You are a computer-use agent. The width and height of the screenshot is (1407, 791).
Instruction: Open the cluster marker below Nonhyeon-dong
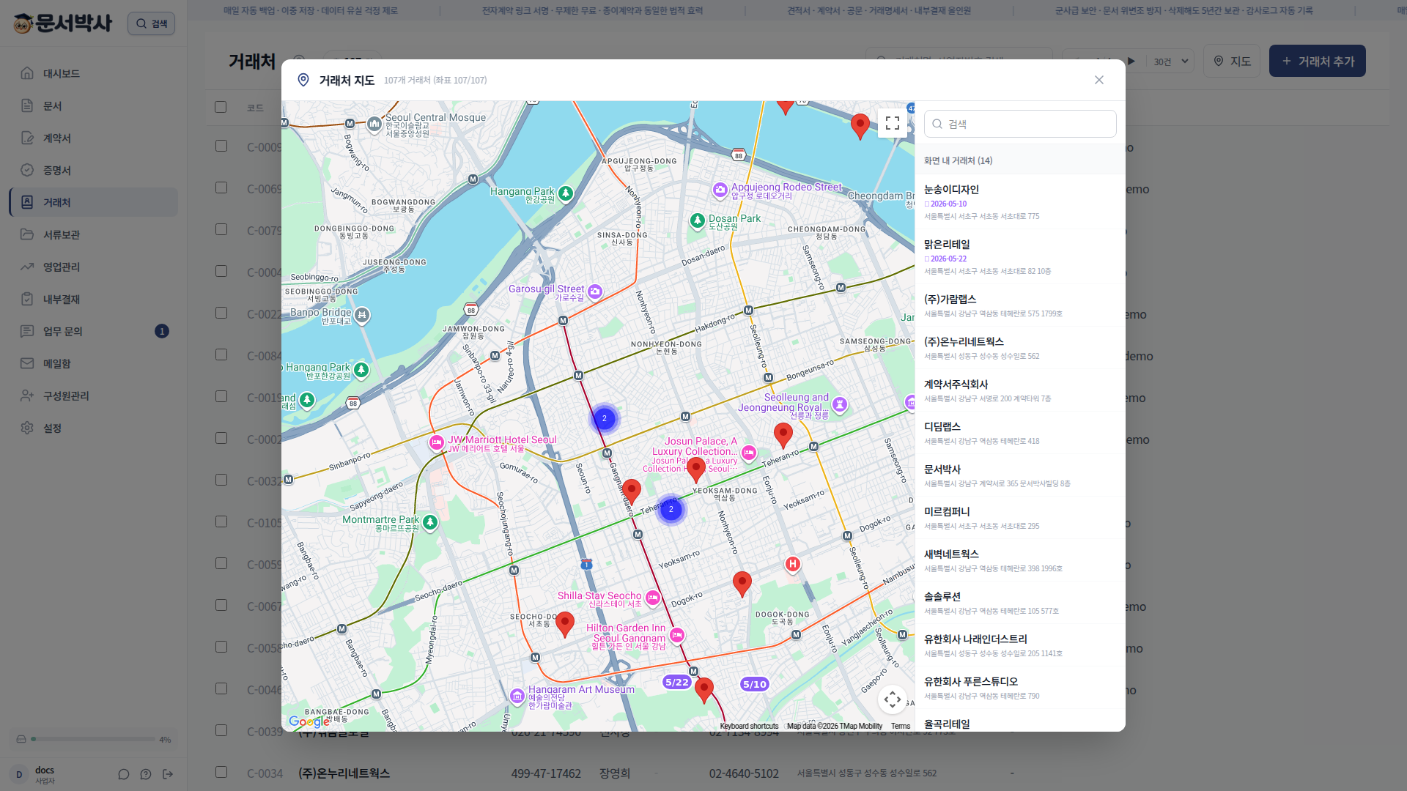(605, 418)
